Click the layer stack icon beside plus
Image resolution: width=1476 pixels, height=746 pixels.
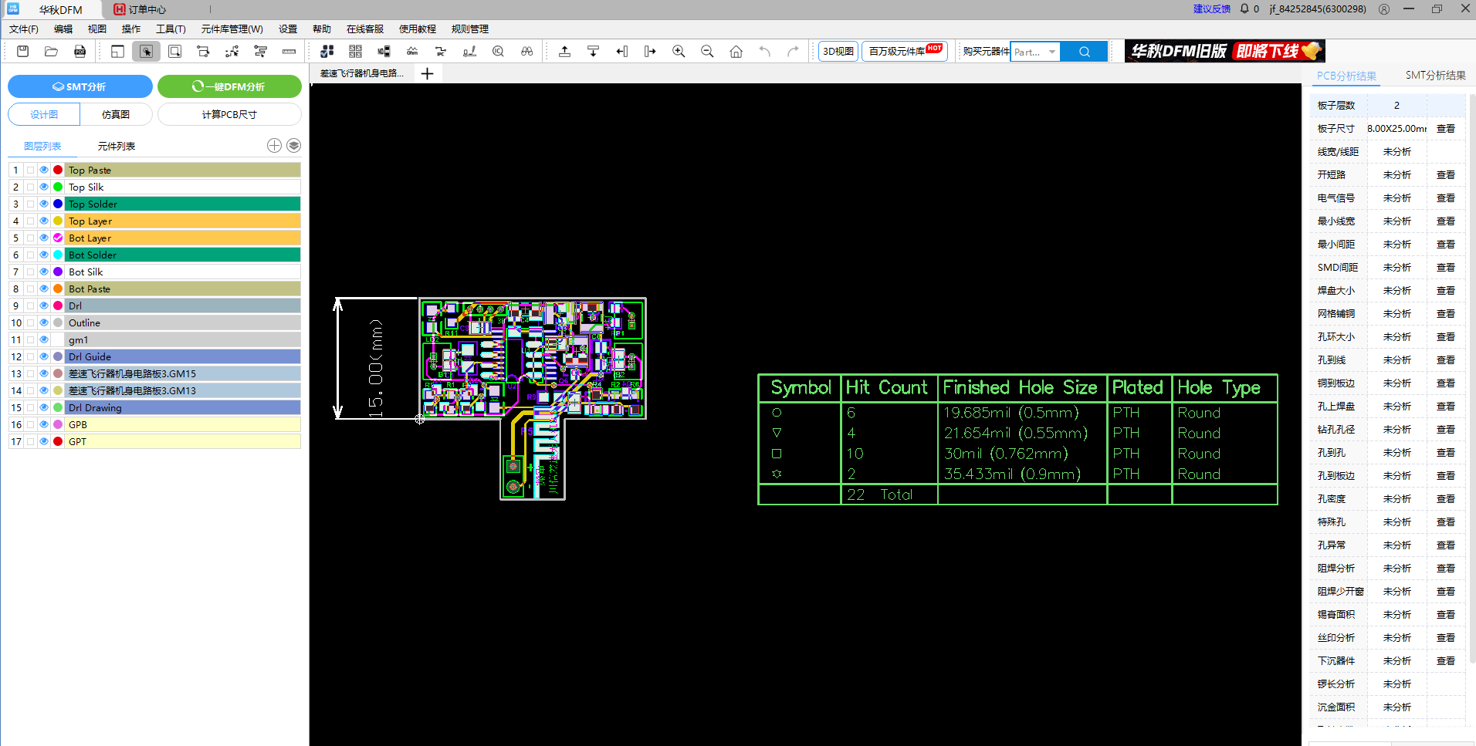[293, 146]
